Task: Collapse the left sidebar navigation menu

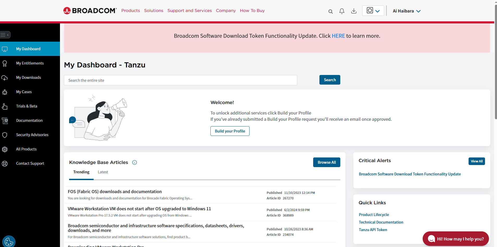Action: pos(5,35)
